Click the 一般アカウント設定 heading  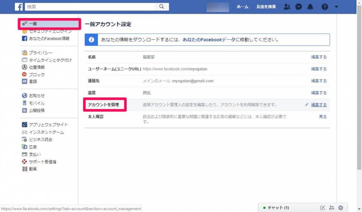tap(108, 24)
